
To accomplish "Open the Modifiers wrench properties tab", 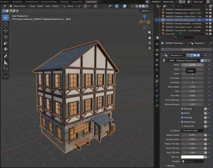I will click(x=157, y=81).
